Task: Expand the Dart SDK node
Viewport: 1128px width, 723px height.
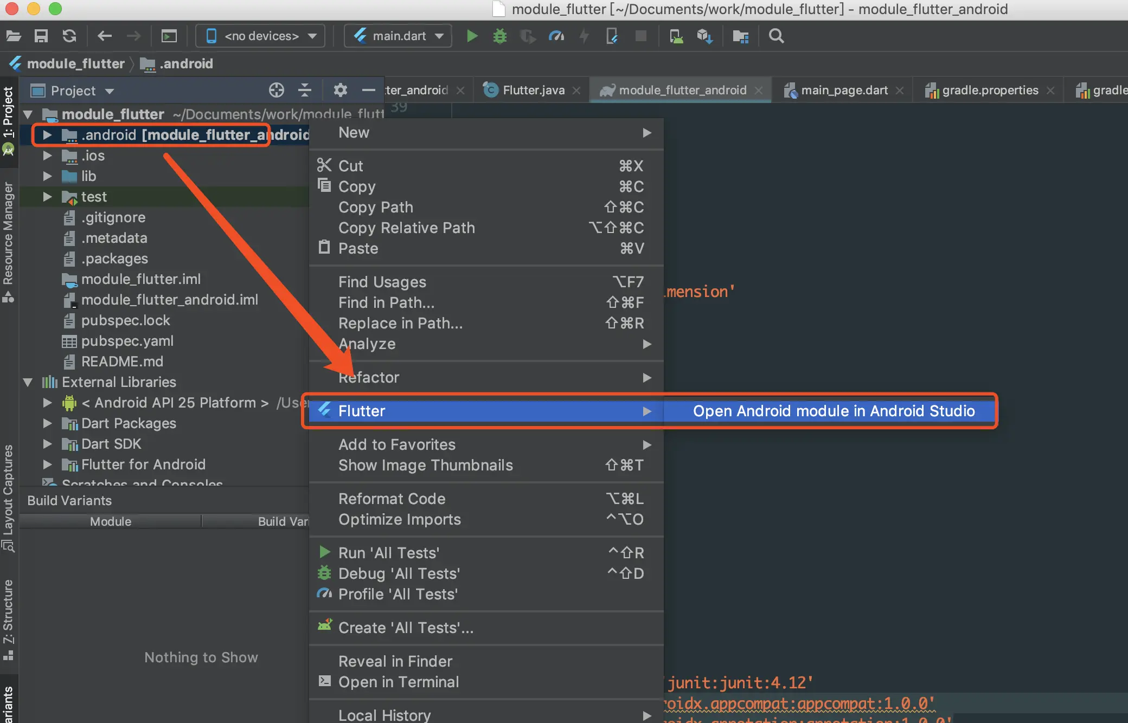Action: [47, 444]
